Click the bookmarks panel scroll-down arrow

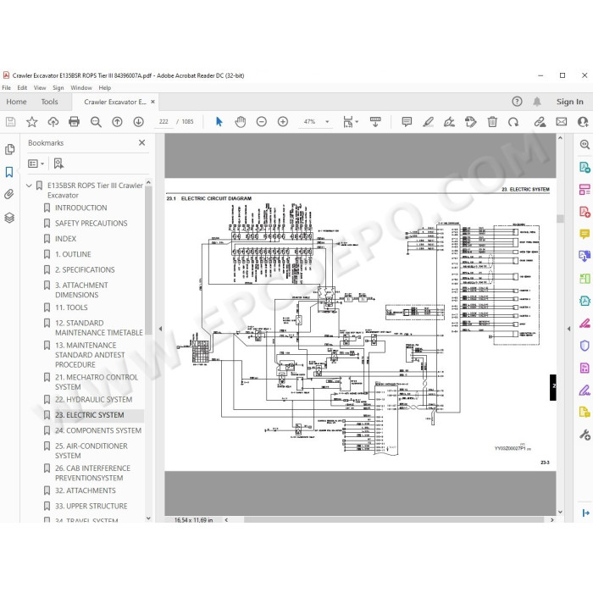point(148,518)
